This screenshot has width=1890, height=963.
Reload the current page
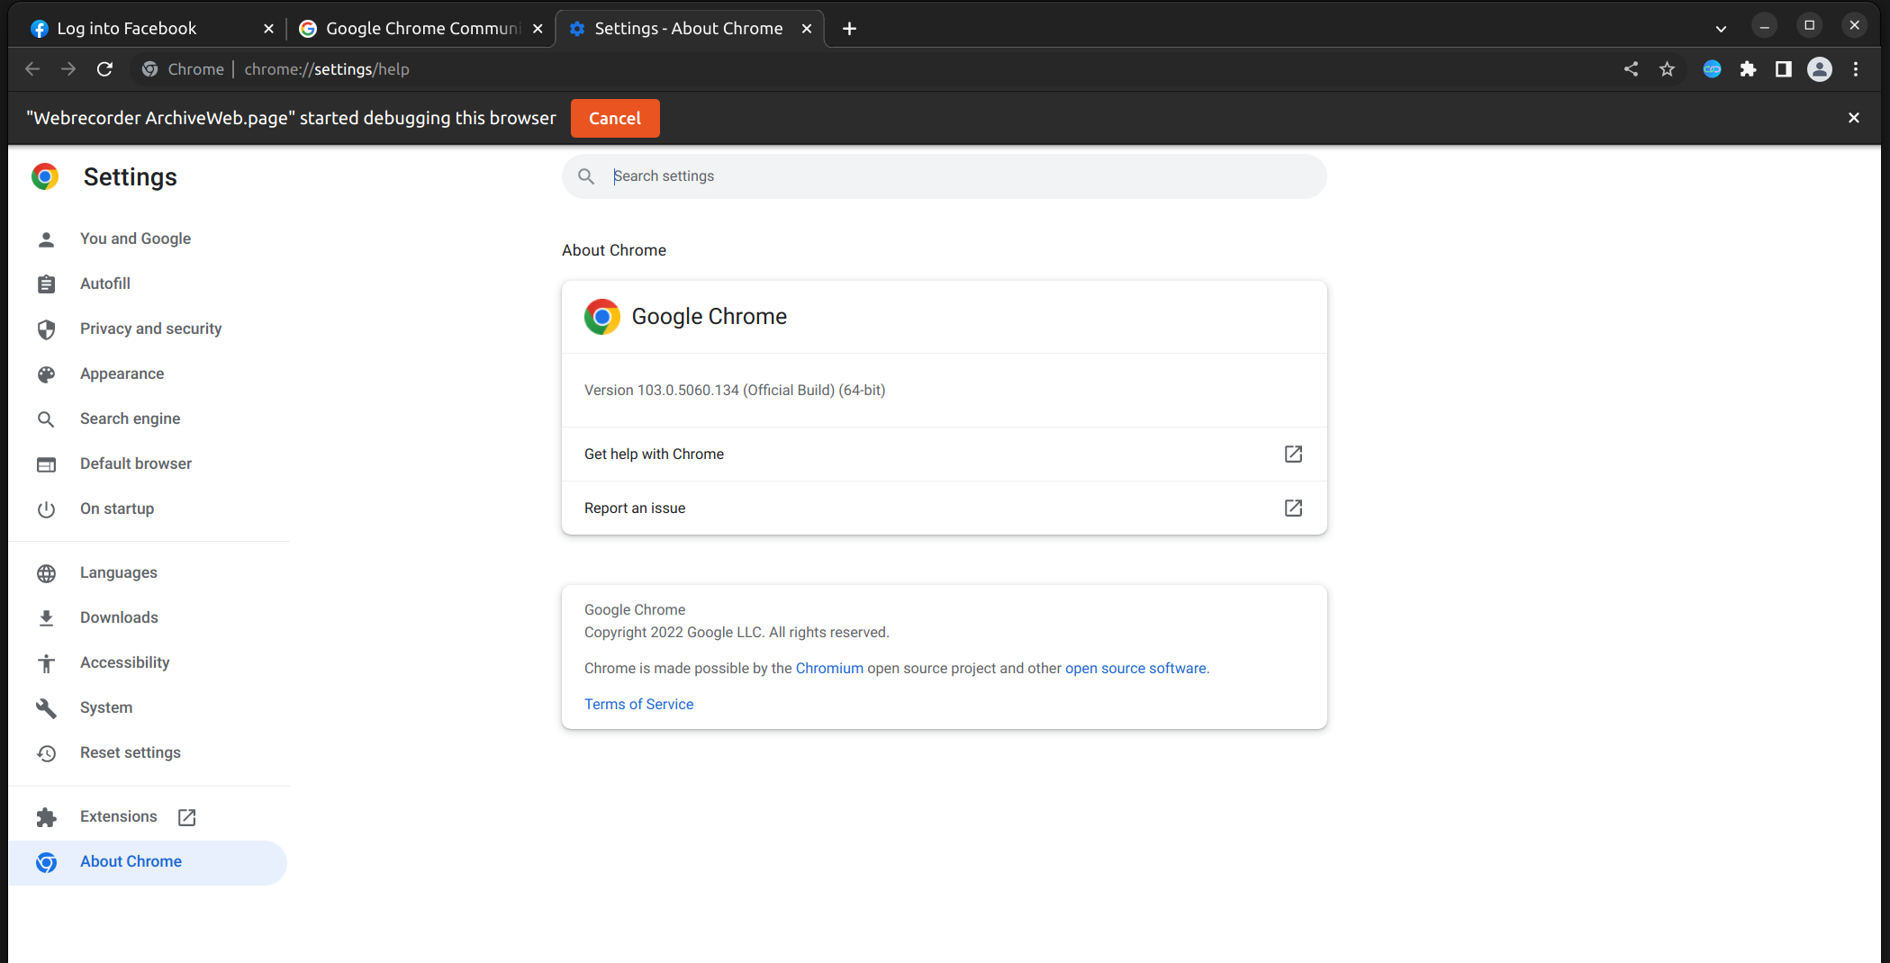point(104,69)
